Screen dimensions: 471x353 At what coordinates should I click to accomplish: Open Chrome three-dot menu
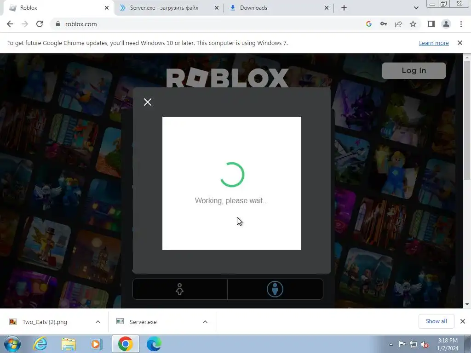[461, 24]
